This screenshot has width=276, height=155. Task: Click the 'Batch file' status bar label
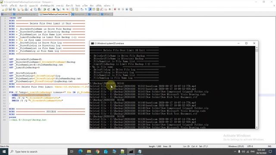point(5,146)
